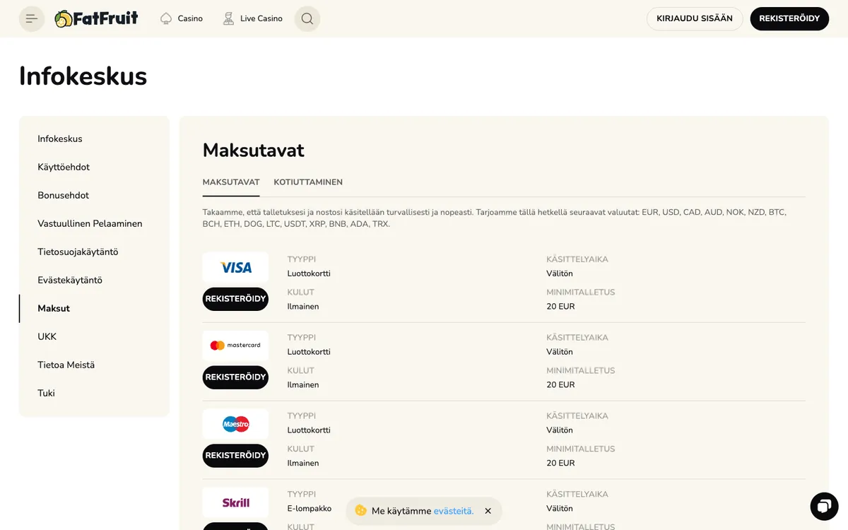Click the Live Casino dealer icon
848x530 pixels.
pos(228,18)
